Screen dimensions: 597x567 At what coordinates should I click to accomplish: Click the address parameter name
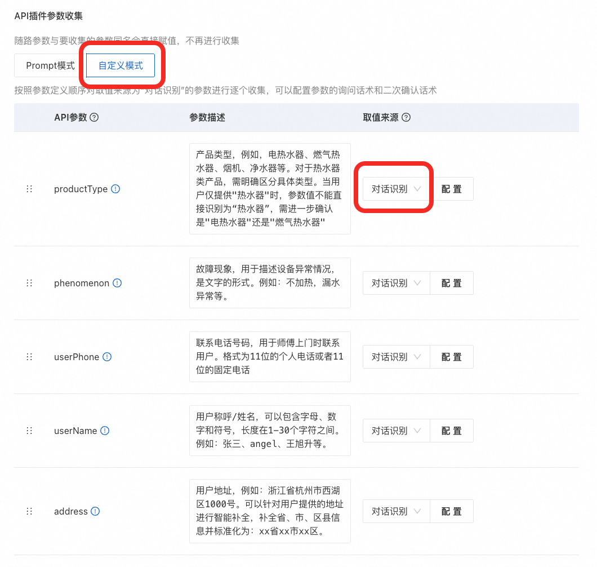coord(71,511)
